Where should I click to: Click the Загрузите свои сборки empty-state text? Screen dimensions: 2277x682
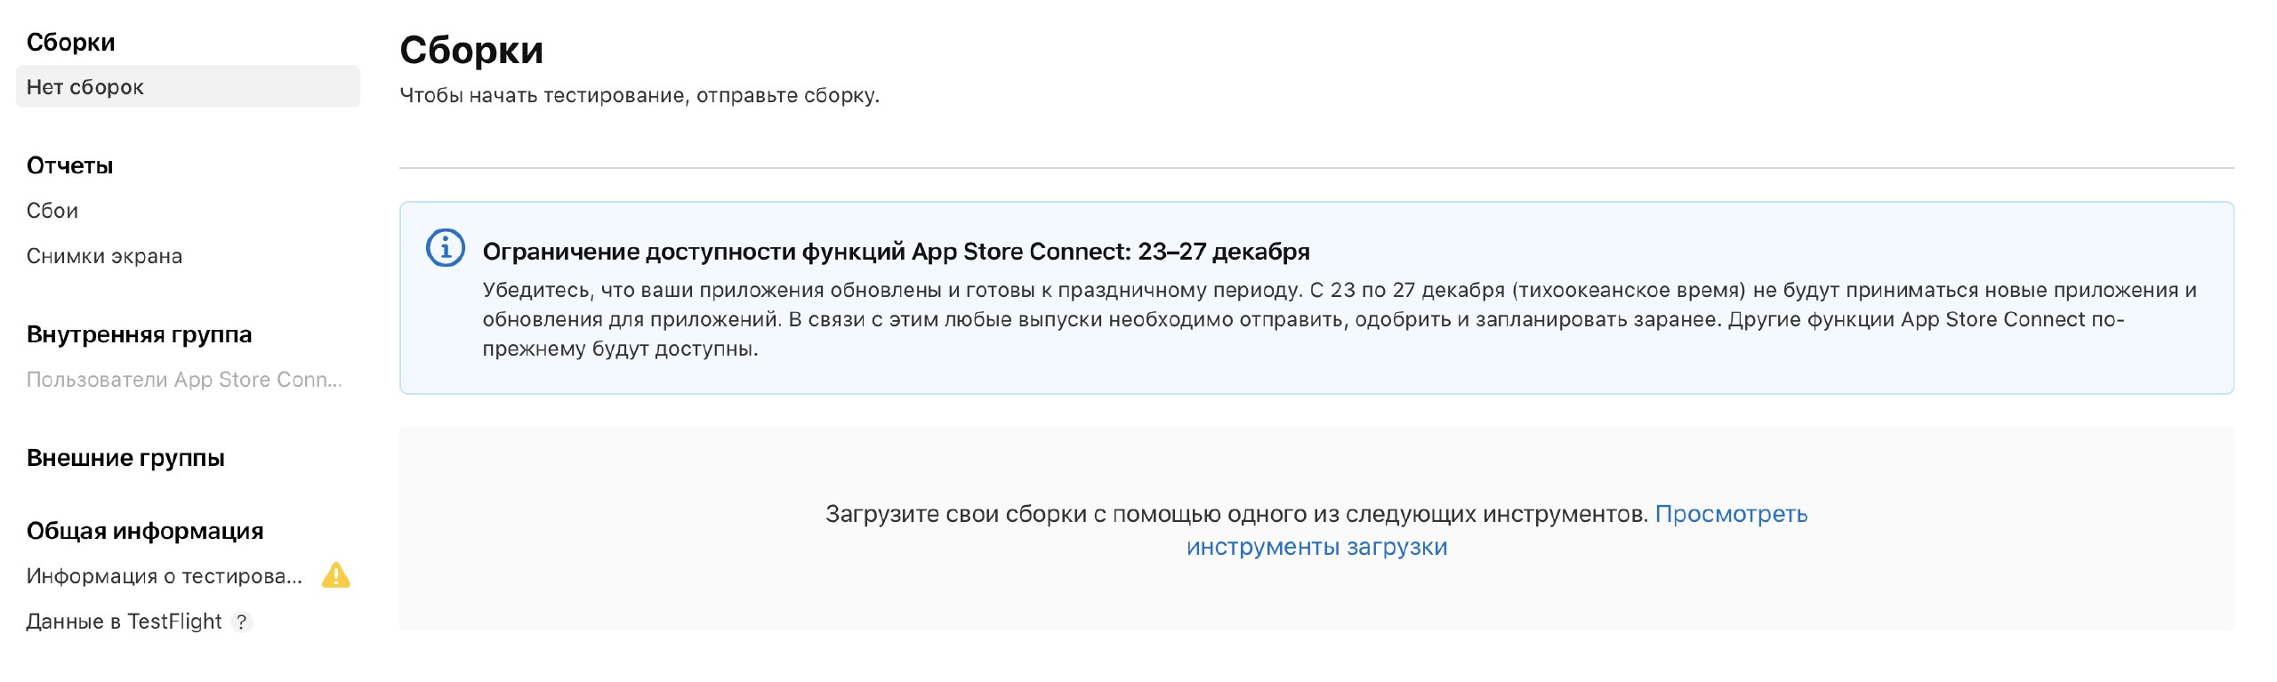(1236, 514)
